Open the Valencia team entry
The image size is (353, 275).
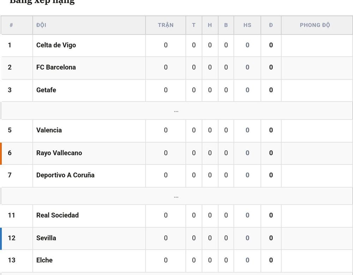tap(49, 130)
